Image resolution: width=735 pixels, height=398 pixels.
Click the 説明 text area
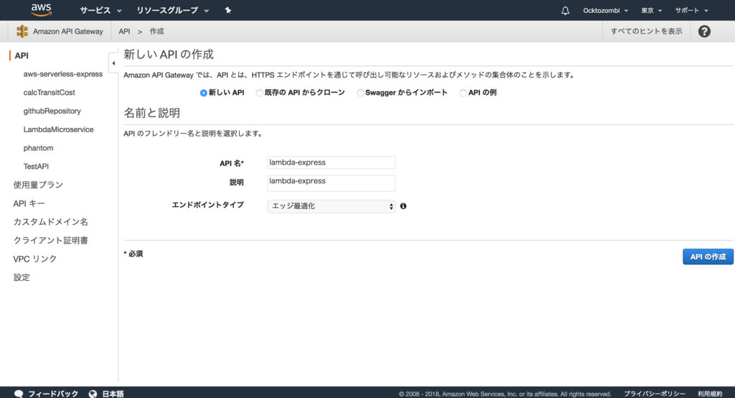click(331, 183)
